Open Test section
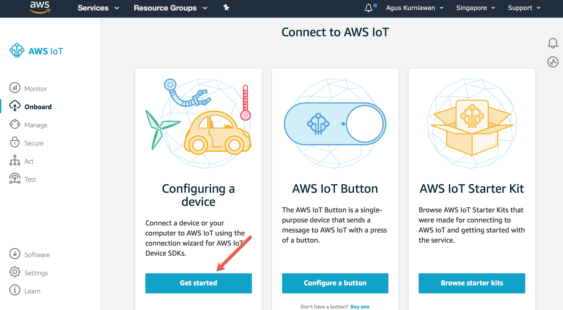Screen dimensions: 563x310 30,179
